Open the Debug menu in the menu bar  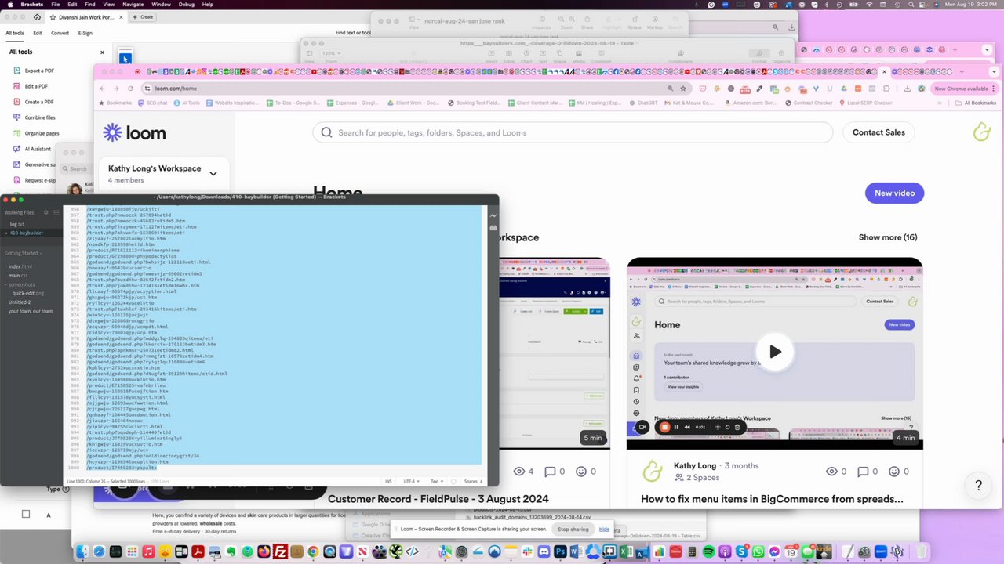point(186,4)
